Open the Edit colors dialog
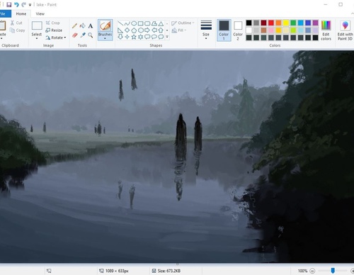Screen dimensions: 354x275 (326, 30)
